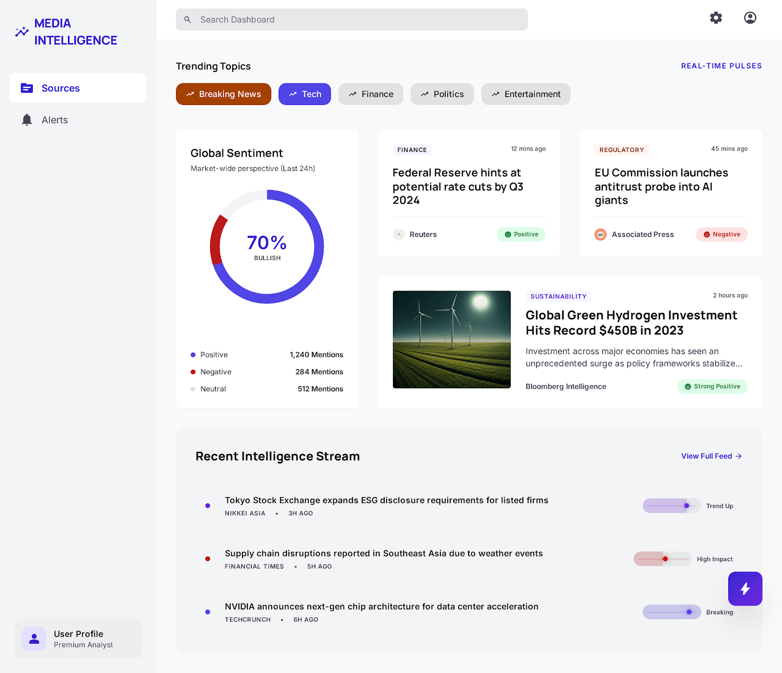Click the Real-Time Pulses link
The image size is (782, 673).
pos(721,66)
